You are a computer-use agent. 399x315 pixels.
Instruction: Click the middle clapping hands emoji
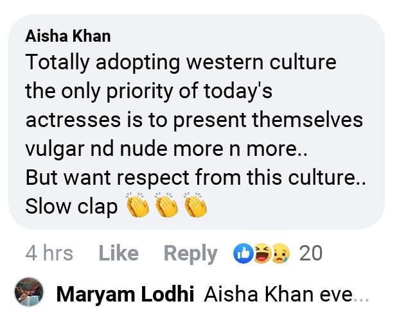pos(166,205)
